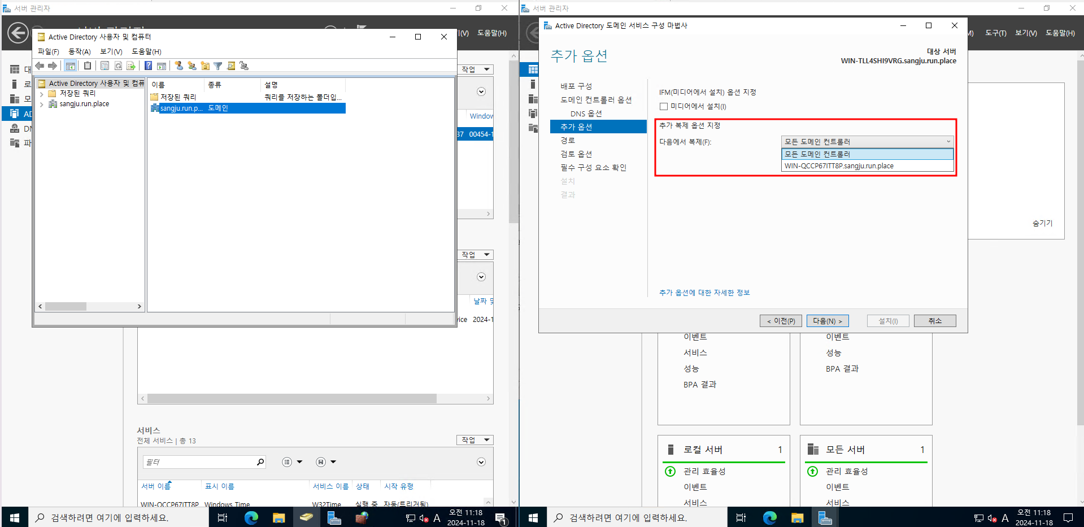The image size is (1084, 527).
Task: Open the 보기(V) menu in AD Users window
Action: point(111,51)
